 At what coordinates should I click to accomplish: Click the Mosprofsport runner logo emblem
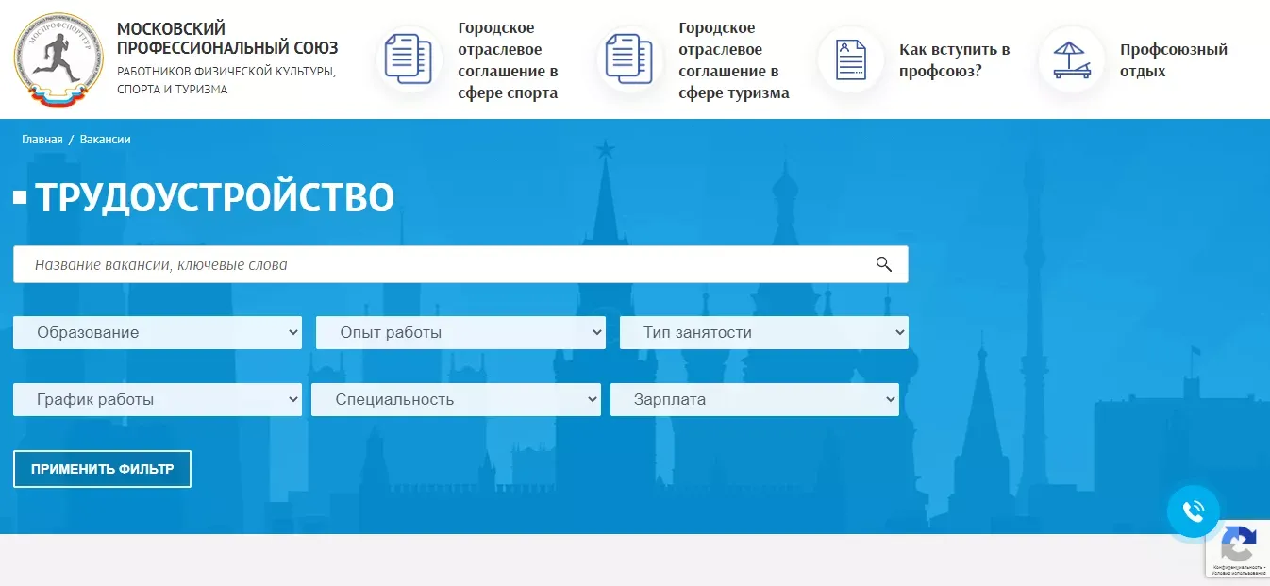point(58,59)
